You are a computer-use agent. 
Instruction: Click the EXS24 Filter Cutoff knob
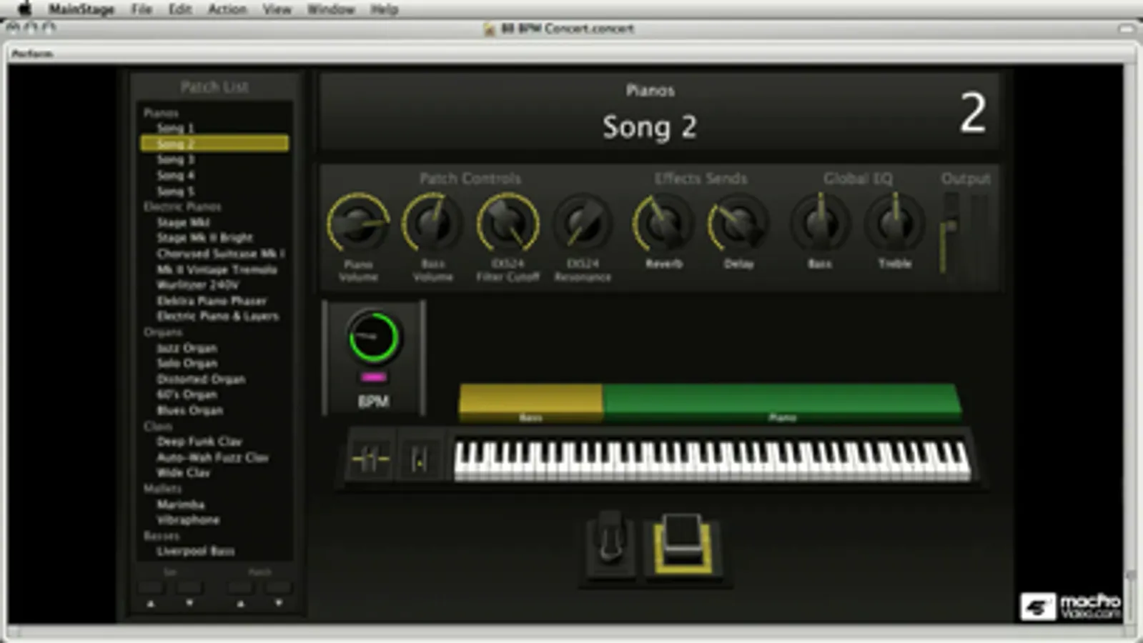coord(508,222)
